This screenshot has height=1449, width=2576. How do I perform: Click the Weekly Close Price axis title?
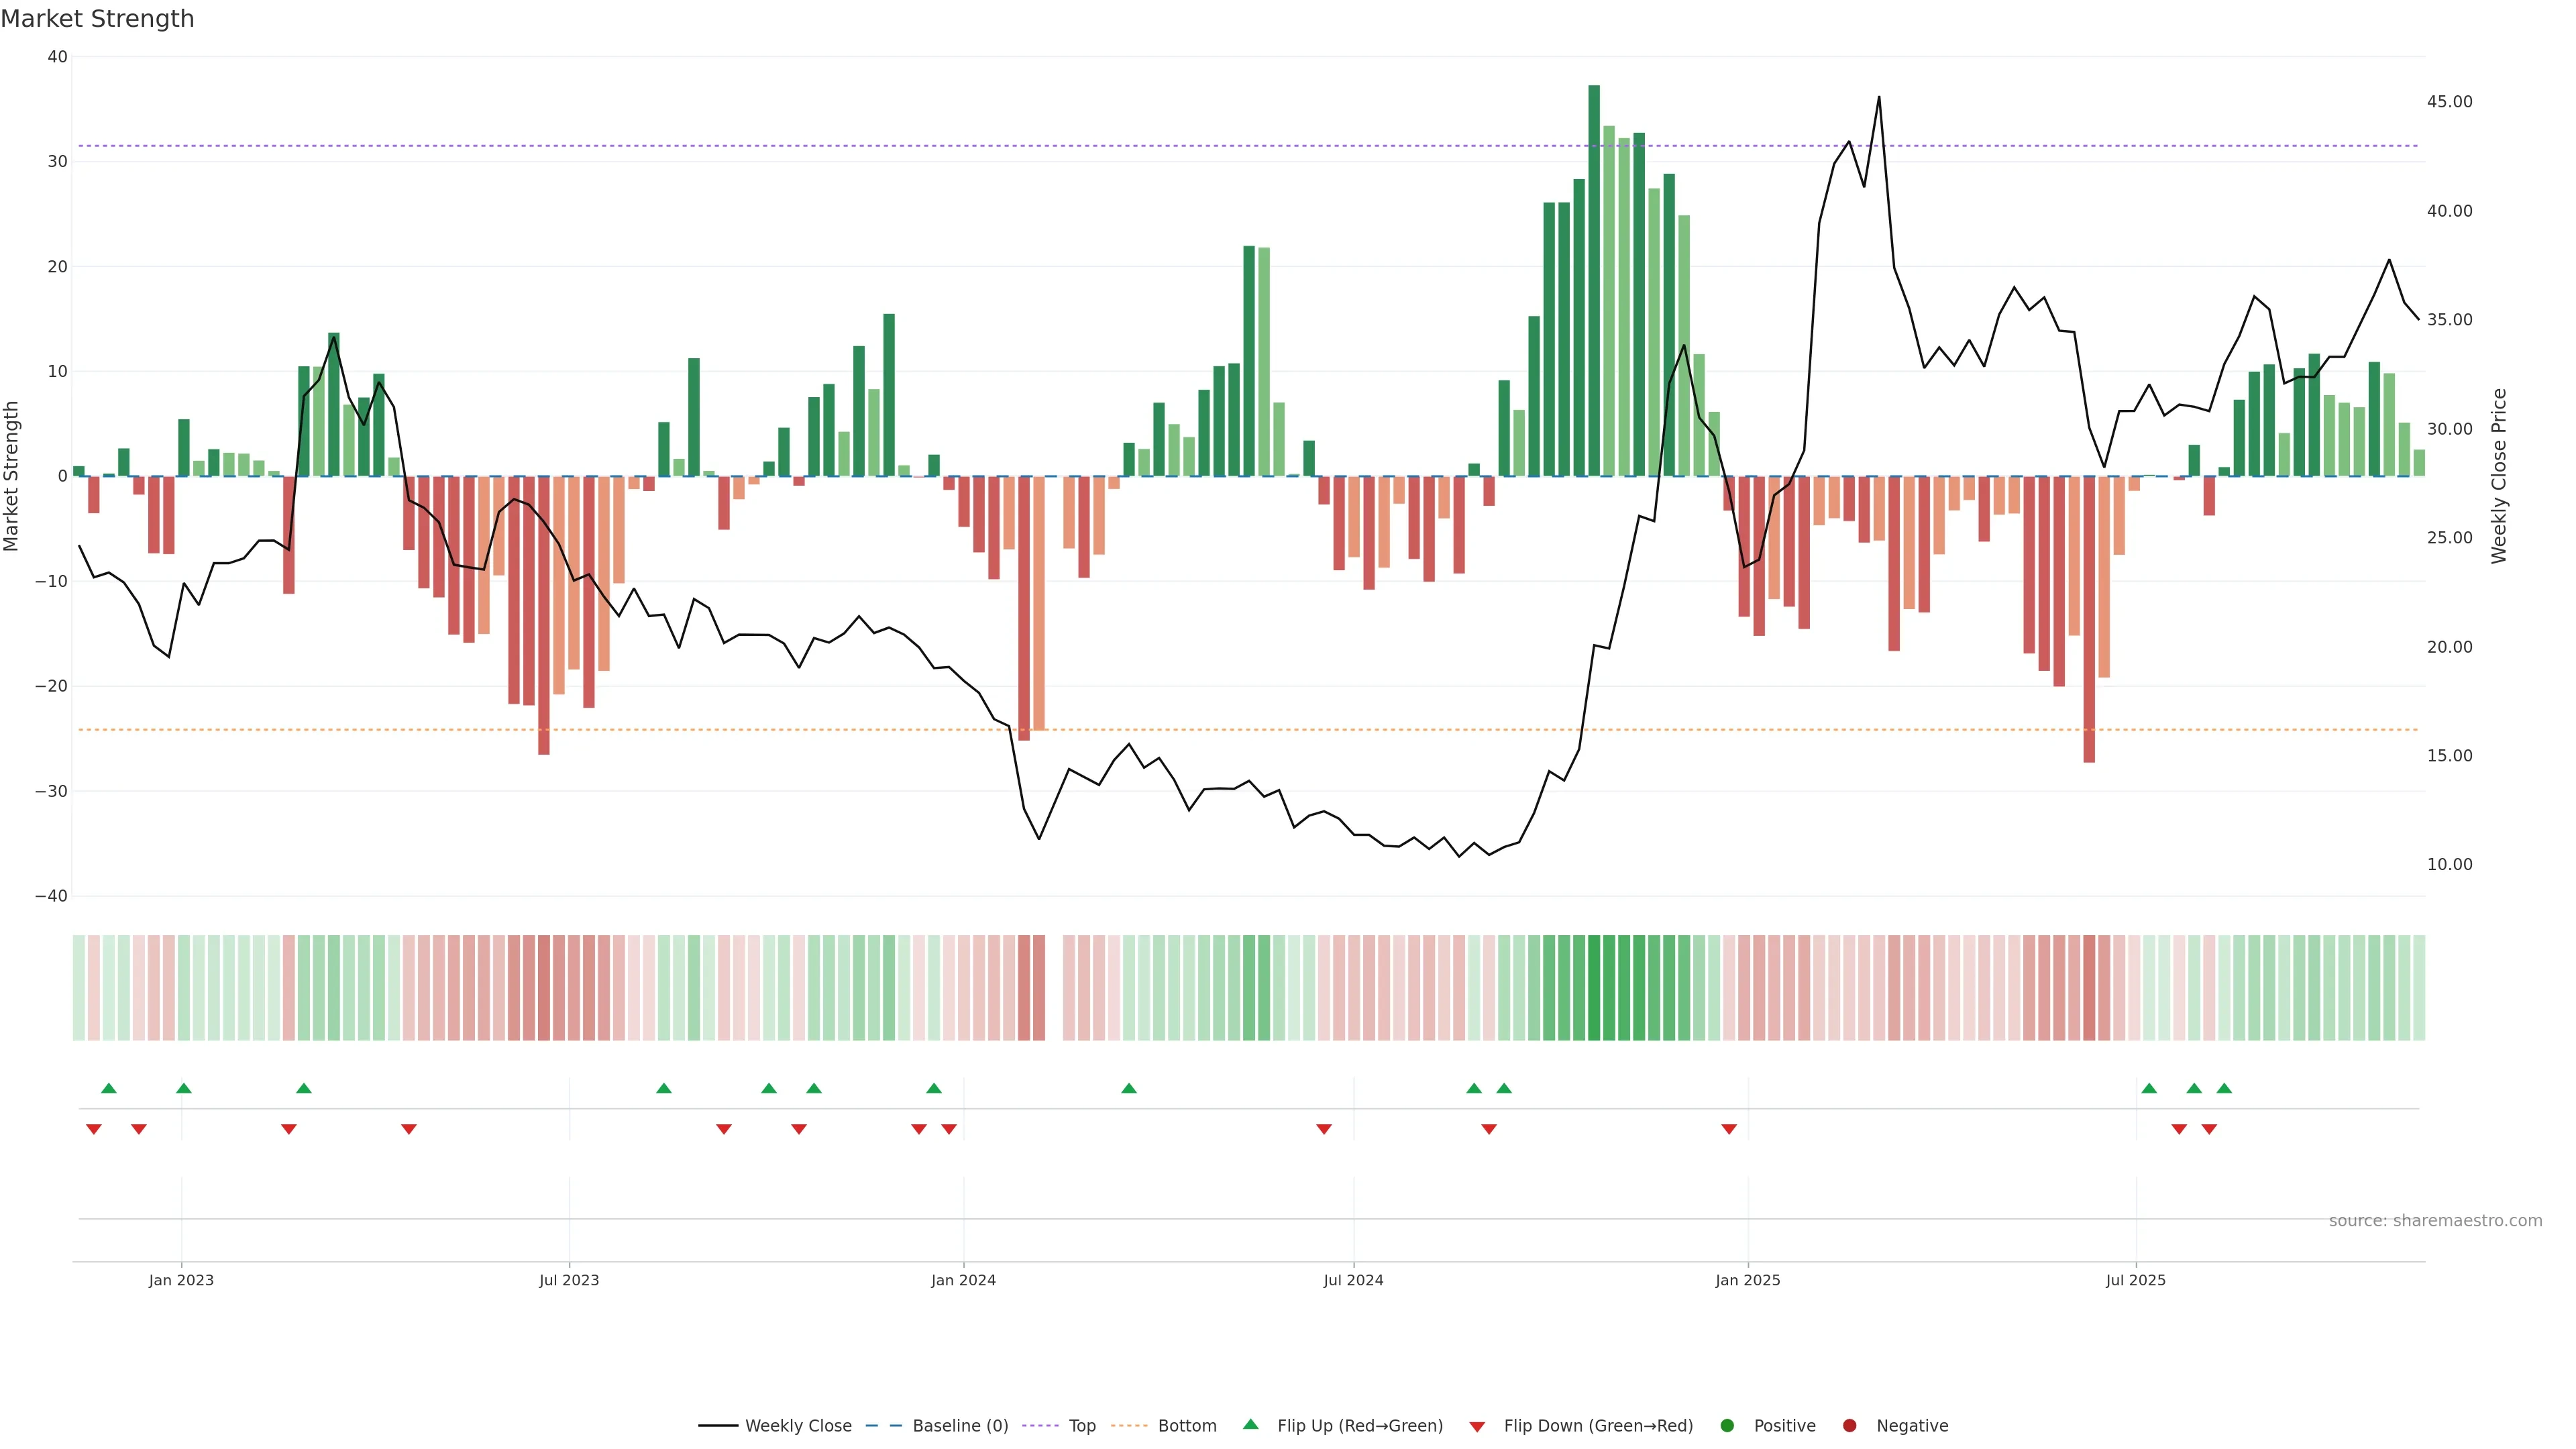[x=2499, y=476]
